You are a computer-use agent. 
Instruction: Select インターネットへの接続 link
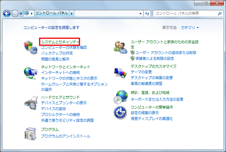click(60, 72)
